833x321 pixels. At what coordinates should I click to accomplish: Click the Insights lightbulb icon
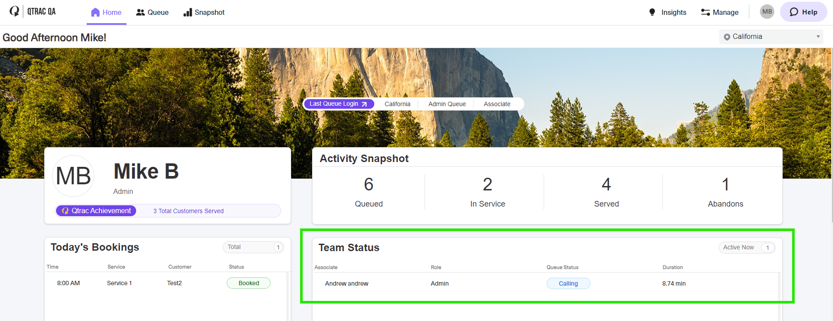[652, 12]
